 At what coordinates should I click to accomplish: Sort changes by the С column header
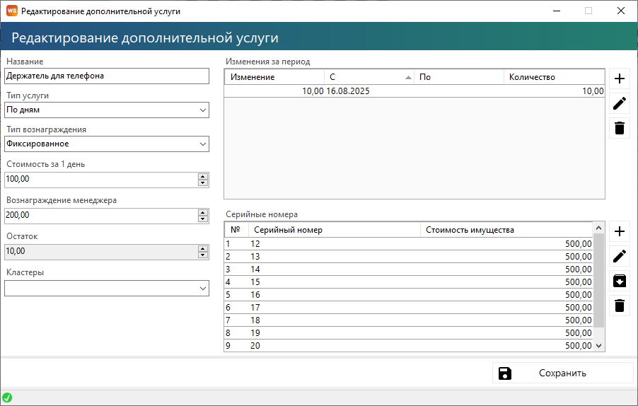(x=369, y=77)
